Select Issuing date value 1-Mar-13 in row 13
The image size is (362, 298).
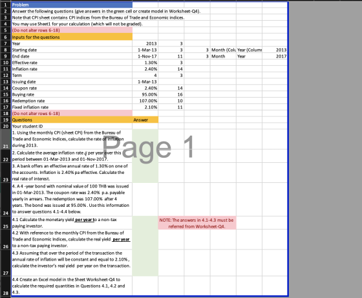coord(145,81)
